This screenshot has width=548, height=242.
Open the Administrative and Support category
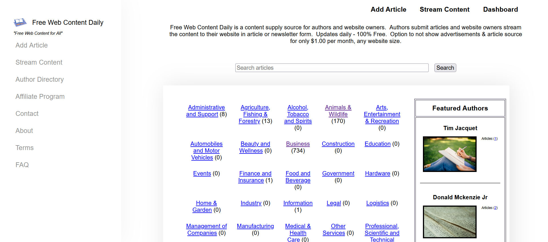click(206, 111)
